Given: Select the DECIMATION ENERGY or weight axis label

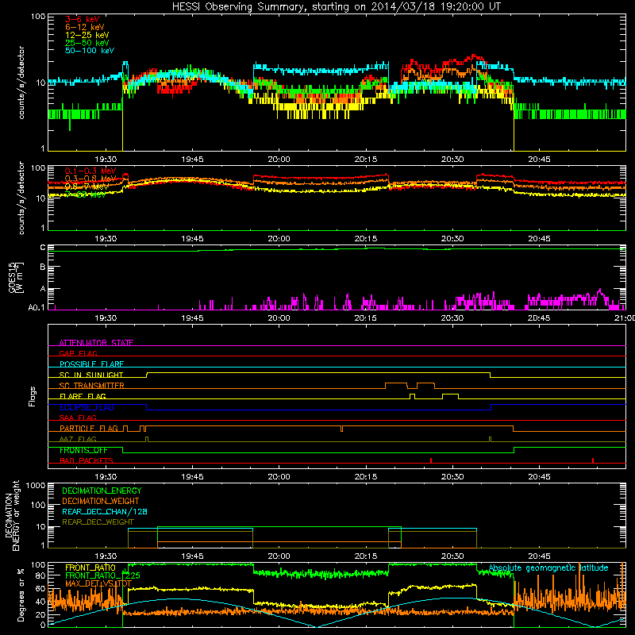Looking at the screenshot, I should point(12,515).
